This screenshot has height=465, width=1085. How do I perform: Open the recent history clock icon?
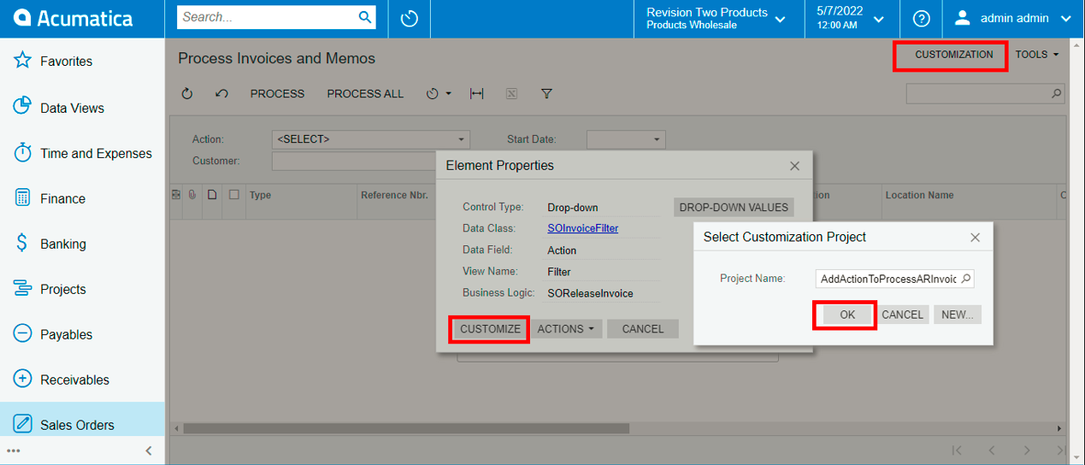tap(409, 18)
